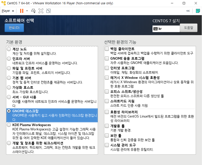Click the '완전한 오피스 스위트와 다른 생산성 툴' text
The image size is (202, 165).
[x=137, y=96]
